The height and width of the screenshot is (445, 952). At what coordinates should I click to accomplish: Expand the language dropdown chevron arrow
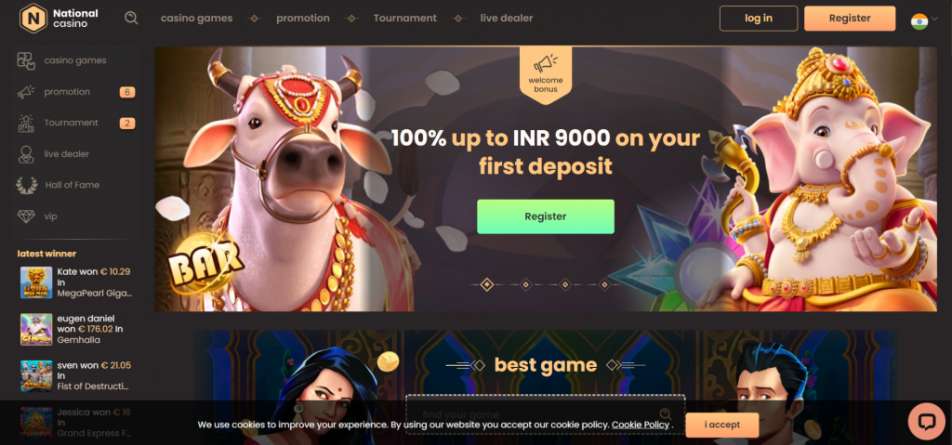click(x=933, y=19)
